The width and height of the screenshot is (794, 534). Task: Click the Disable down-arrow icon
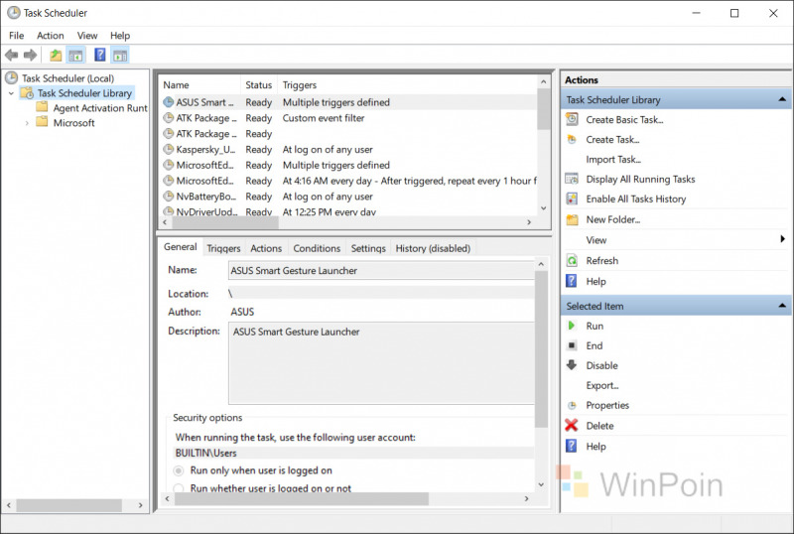tap(572, 365)
